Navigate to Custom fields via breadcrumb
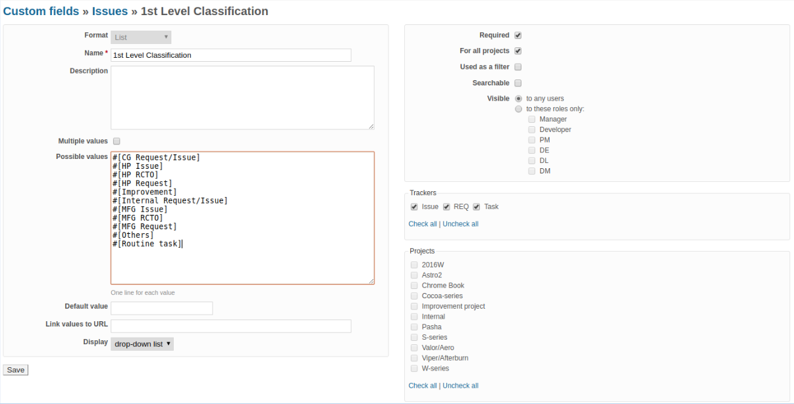 (x=40, y=11)
